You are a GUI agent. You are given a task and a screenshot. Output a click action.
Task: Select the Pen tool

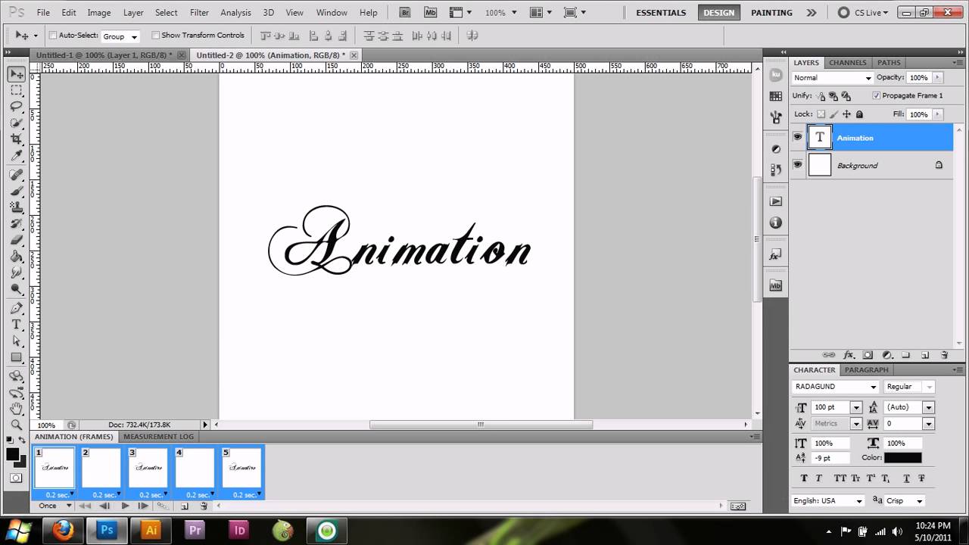16,308
